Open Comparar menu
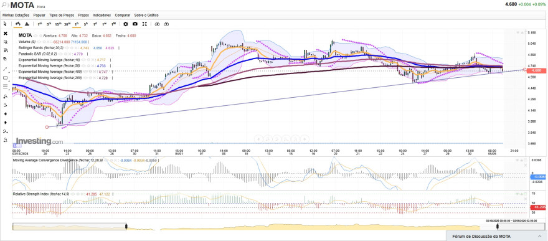The width and height of the screenshot is (548, 241). tap(122, 16)
